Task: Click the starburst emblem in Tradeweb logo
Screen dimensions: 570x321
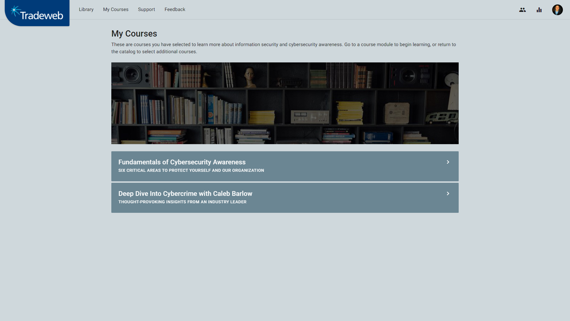Action: coord(15,11)
